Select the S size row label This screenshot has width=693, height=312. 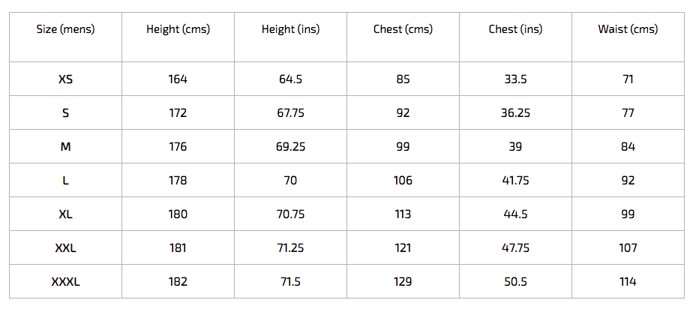[x=66, y=112]
